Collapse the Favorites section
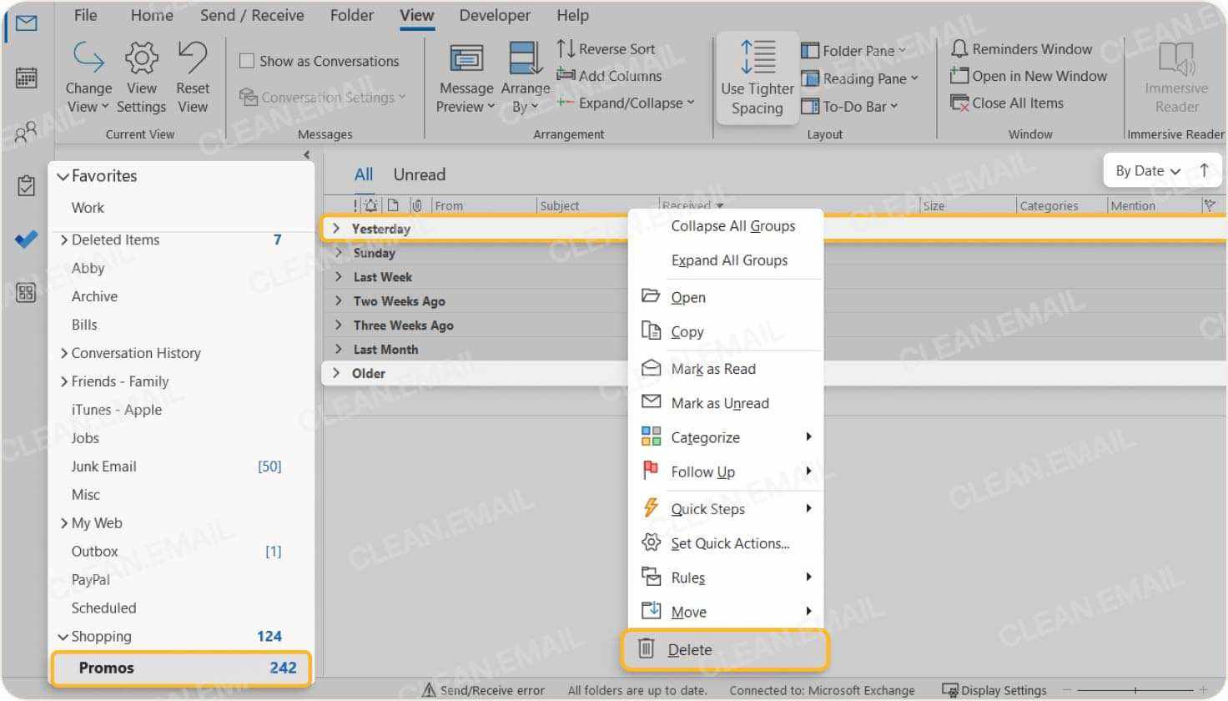The height and width of the screenshot is (701, 1228). point(63,175)
